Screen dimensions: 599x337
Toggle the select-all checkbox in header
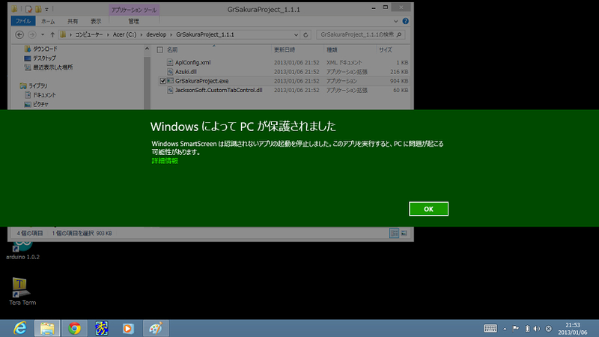[160, 49]
